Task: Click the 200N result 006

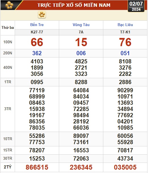Action: [81, 53]
